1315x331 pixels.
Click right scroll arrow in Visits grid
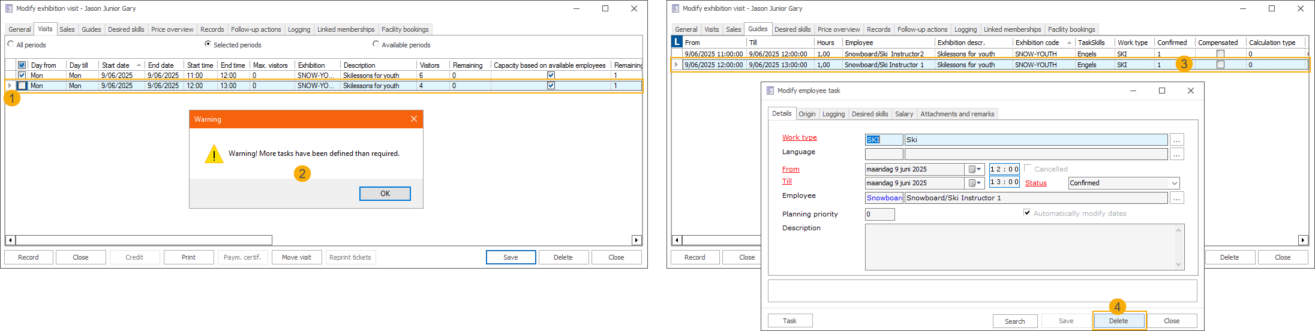point(637,240)
